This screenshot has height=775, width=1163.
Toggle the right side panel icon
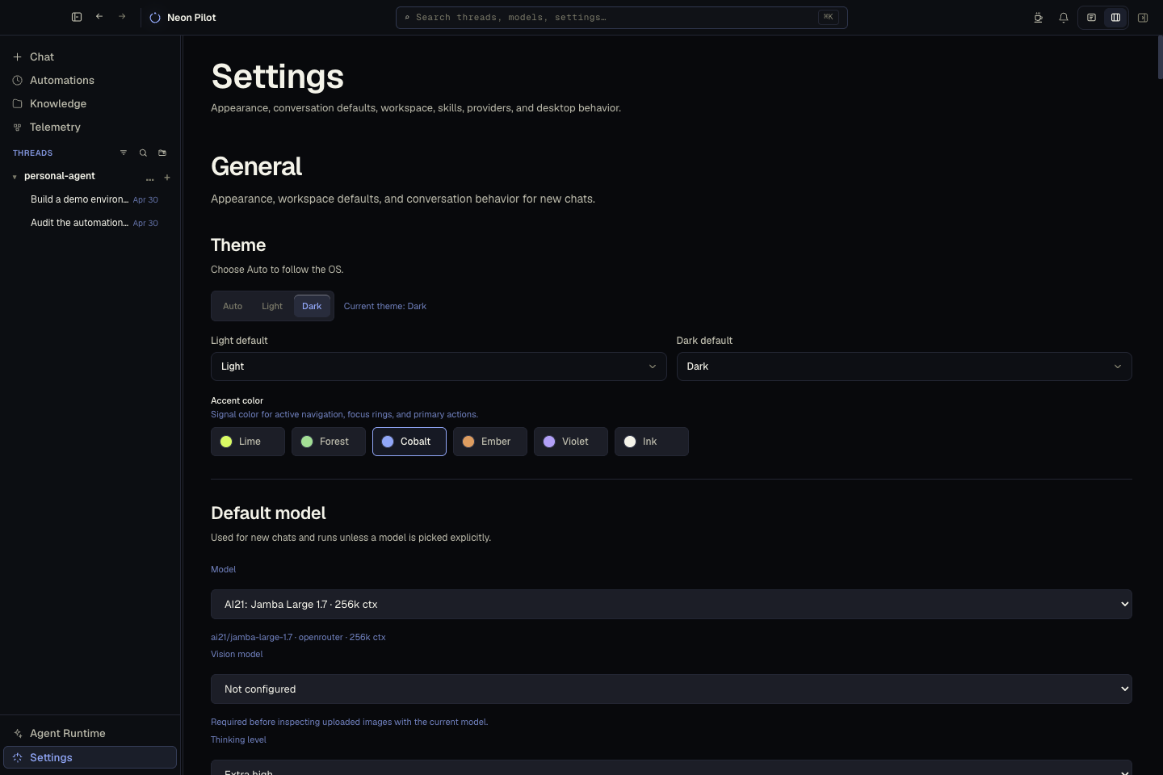click(1143, 18)
